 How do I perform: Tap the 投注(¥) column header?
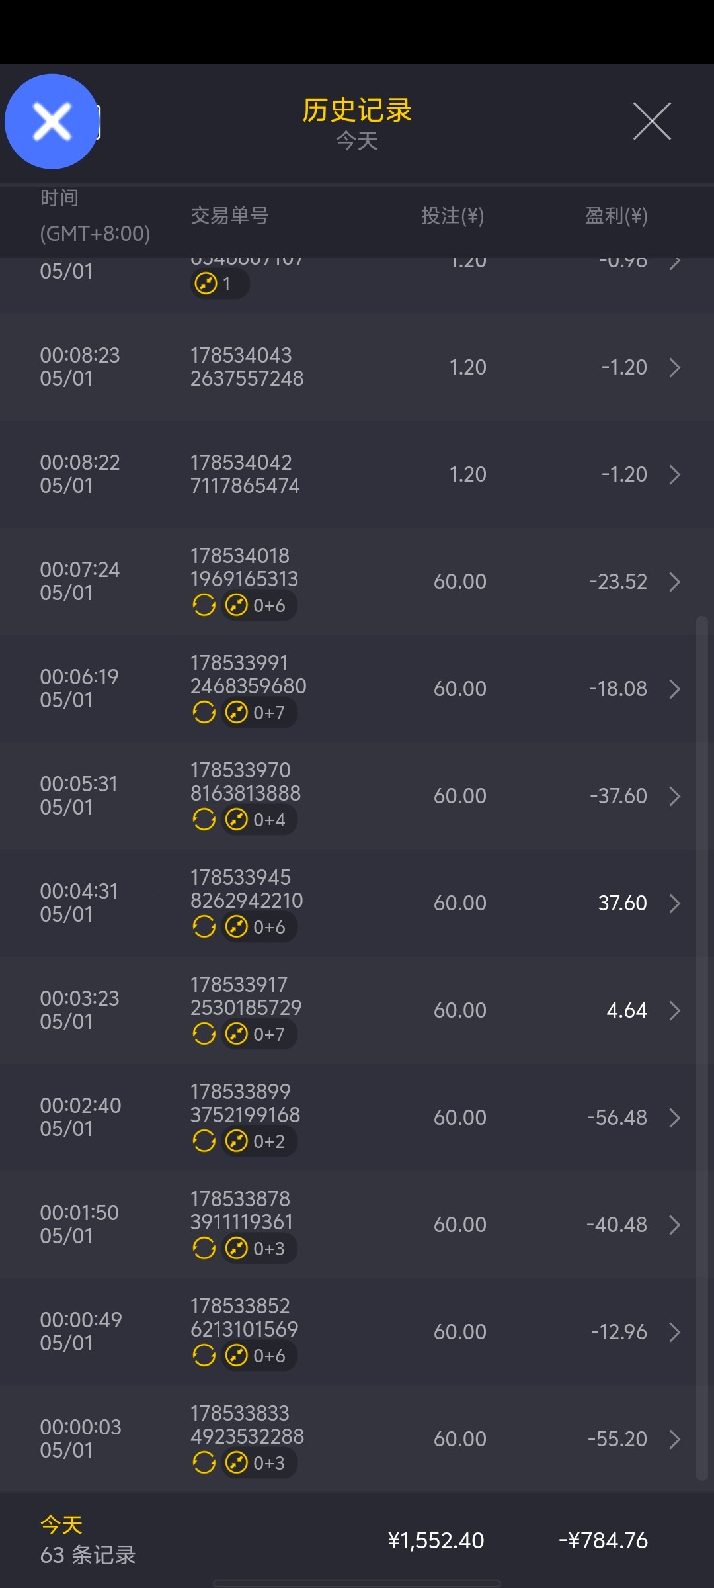tap(453, 216)
